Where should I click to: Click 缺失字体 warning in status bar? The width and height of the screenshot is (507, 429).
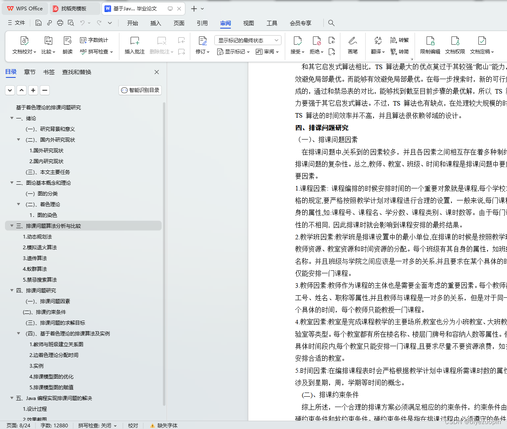(x=164, y=425)
